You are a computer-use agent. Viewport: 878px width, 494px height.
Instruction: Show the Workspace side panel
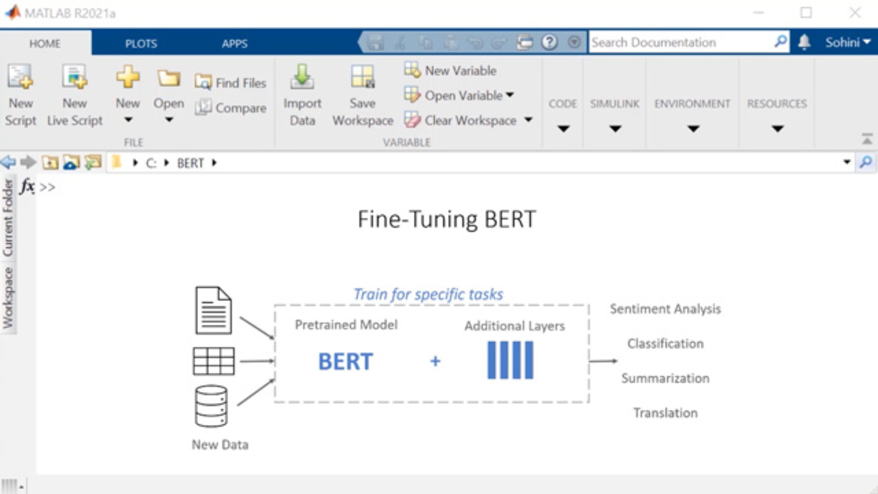pyautogui.click(x=8, y=298)
